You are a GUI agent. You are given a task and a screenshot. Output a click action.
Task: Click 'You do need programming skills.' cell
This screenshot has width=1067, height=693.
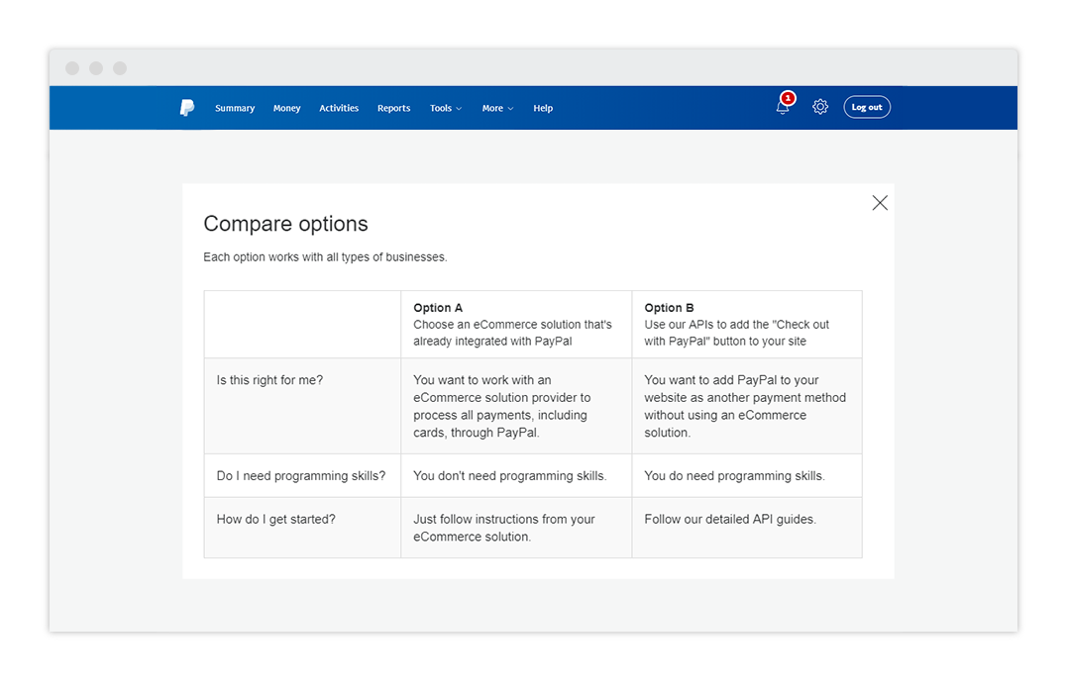pyautogui.click(x=747, y=475)
